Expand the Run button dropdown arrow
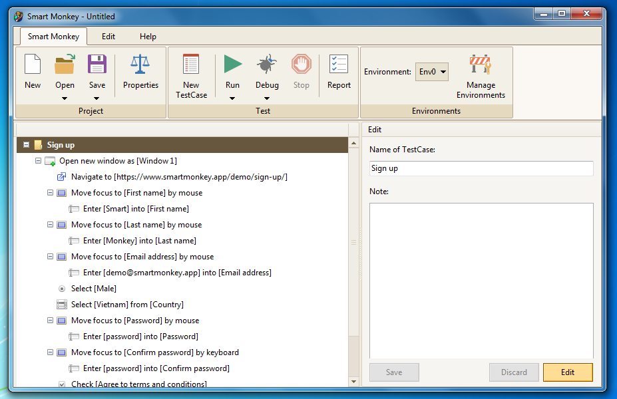 [x=232, y=98]
